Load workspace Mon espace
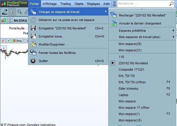This screenshot has height=126, width=177. coord(142,101)
